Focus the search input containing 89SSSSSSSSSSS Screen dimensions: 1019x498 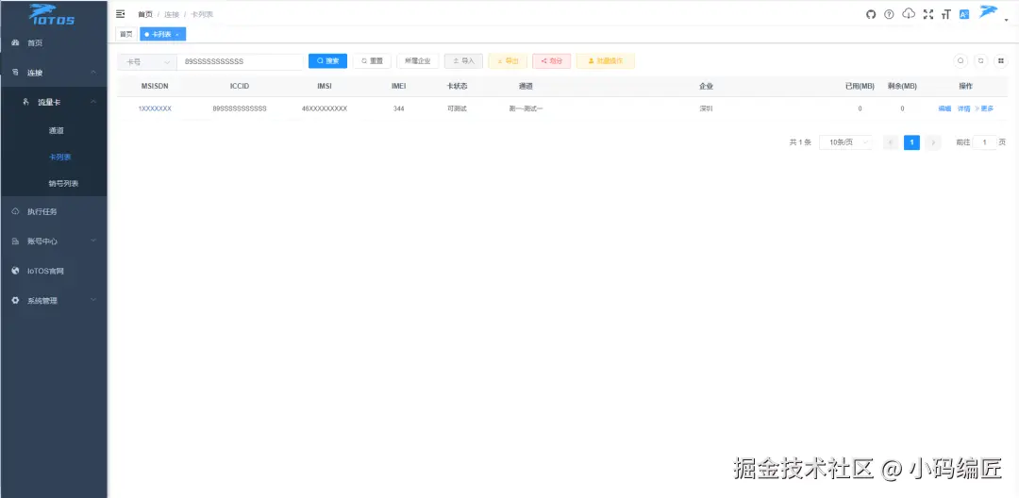coord(240,61)
